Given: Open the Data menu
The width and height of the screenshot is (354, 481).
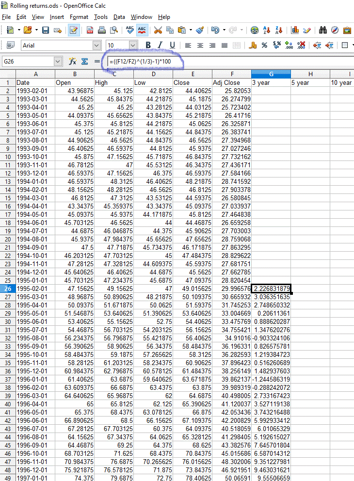Looking at the screenshot, I should (x=119, y=17).
